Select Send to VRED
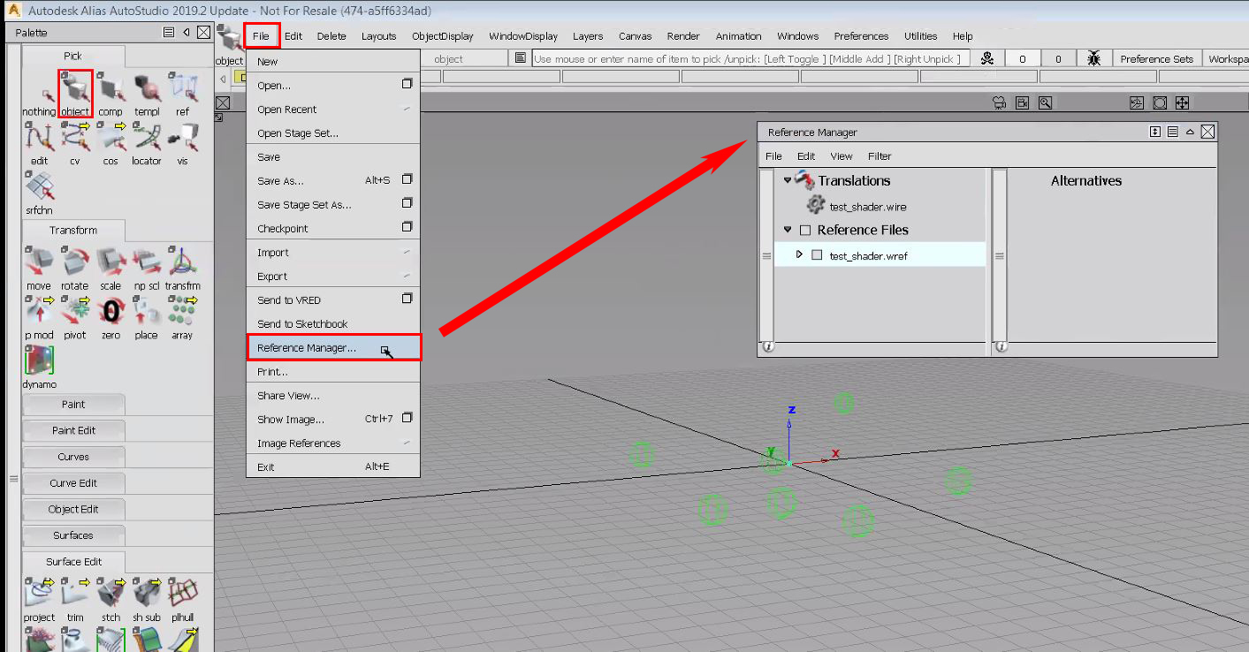Image resolution: width=1249 pixels, height=652 pixels. point(333,300)
